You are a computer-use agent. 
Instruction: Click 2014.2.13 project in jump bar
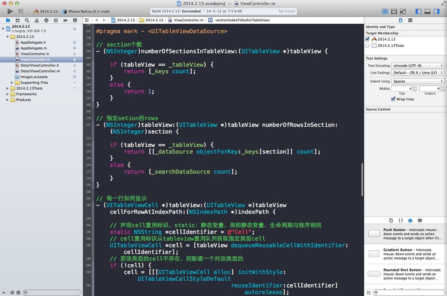(x=123, y=20)
